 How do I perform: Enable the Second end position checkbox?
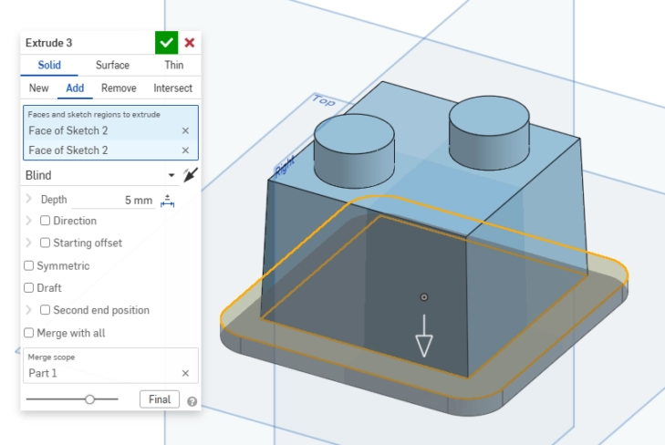point(45,310)
